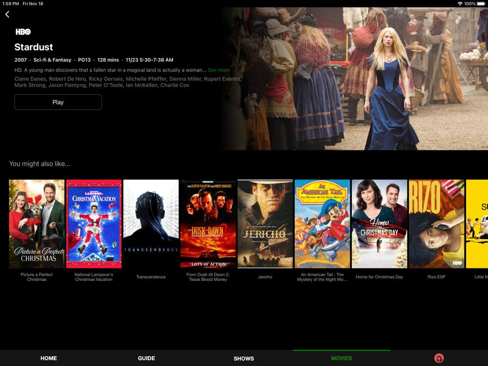Tap the 'You might also like...' heading
The image size is (488, 366).
[40, 163]
